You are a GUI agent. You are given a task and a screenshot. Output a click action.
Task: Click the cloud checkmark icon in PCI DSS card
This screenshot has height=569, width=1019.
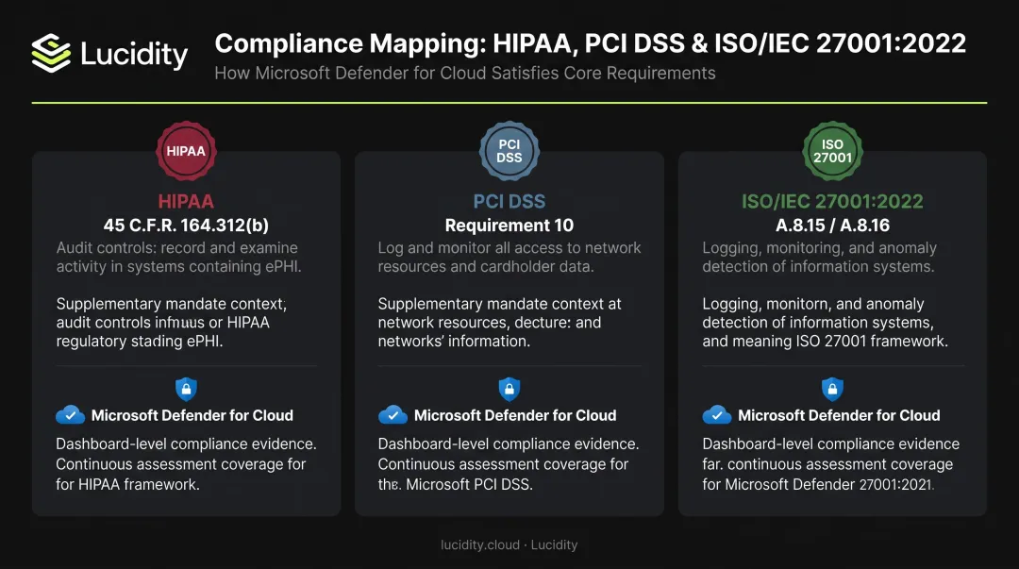tap(393, 415)
